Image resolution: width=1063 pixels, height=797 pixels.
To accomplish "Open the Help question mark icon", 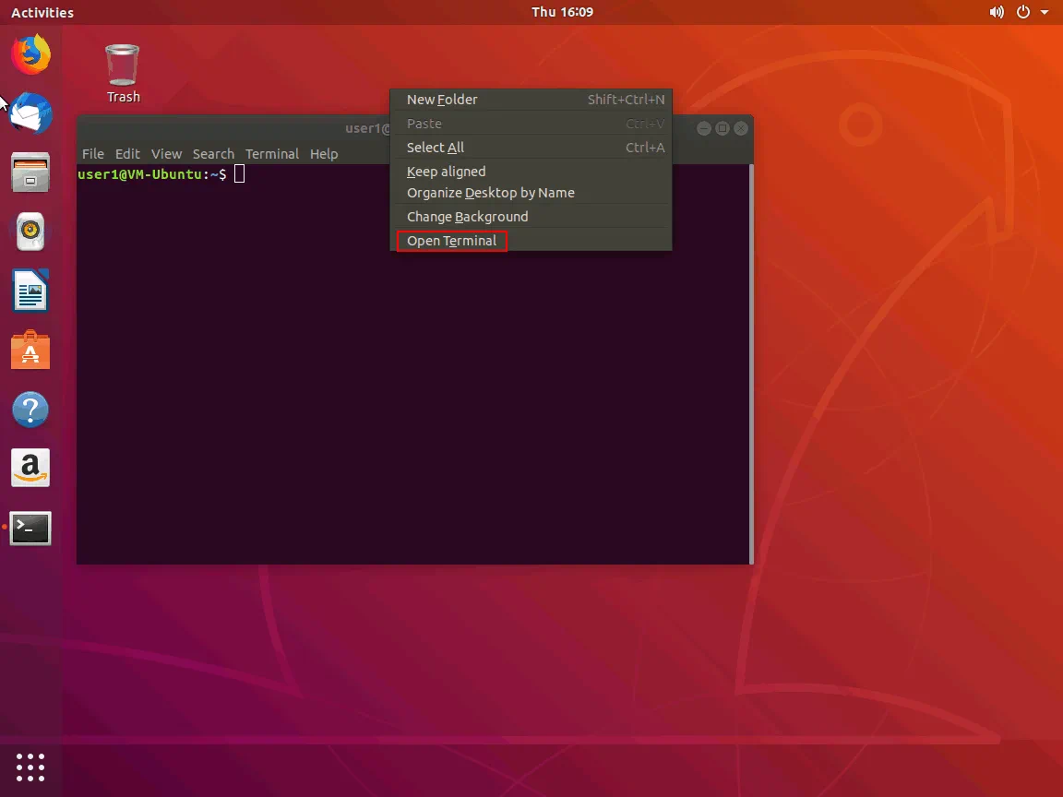I will [30, 410].
